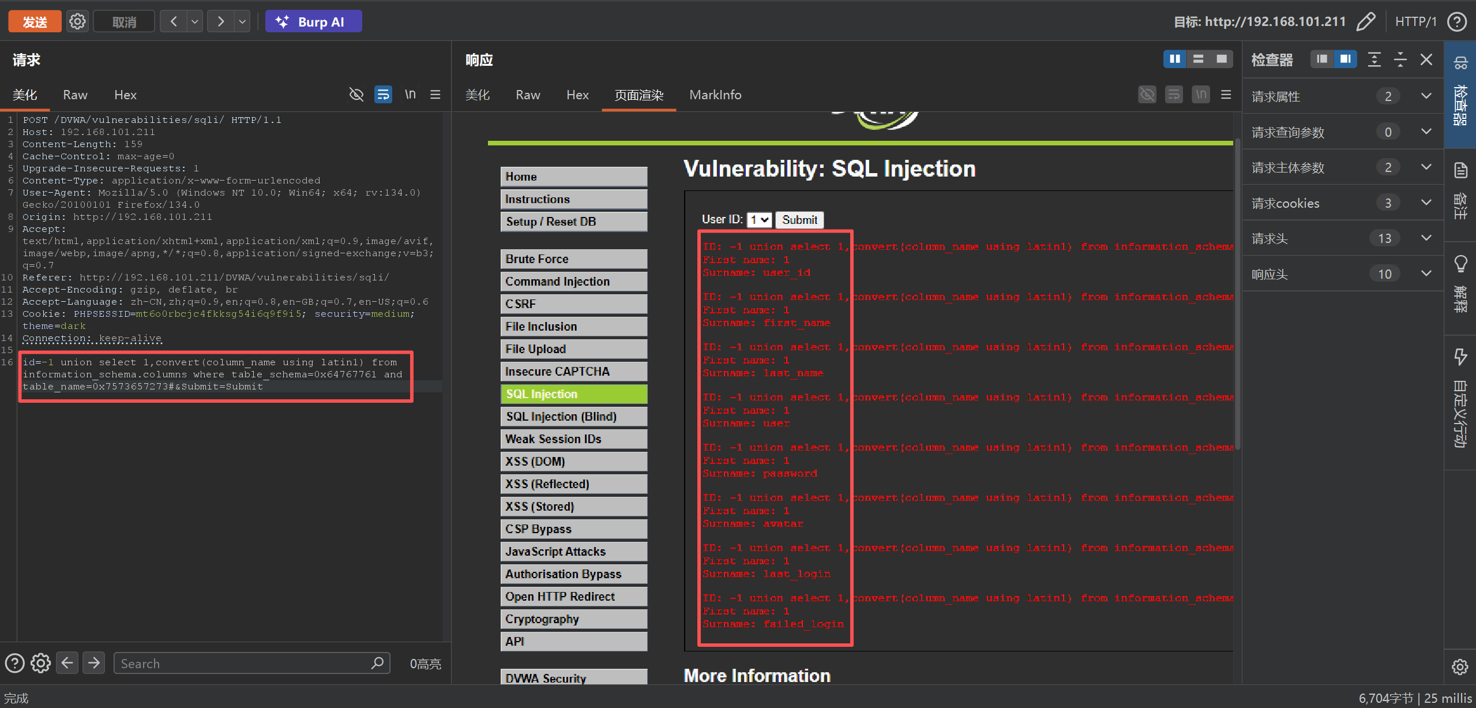
Task: Set combined tabbed layout for response
Action: [x=1221, y=59]
